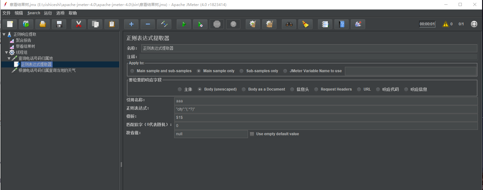Open the 编辑 menu
The width and height of the screenshot is (483, 190).
click(x=19, y=13)
